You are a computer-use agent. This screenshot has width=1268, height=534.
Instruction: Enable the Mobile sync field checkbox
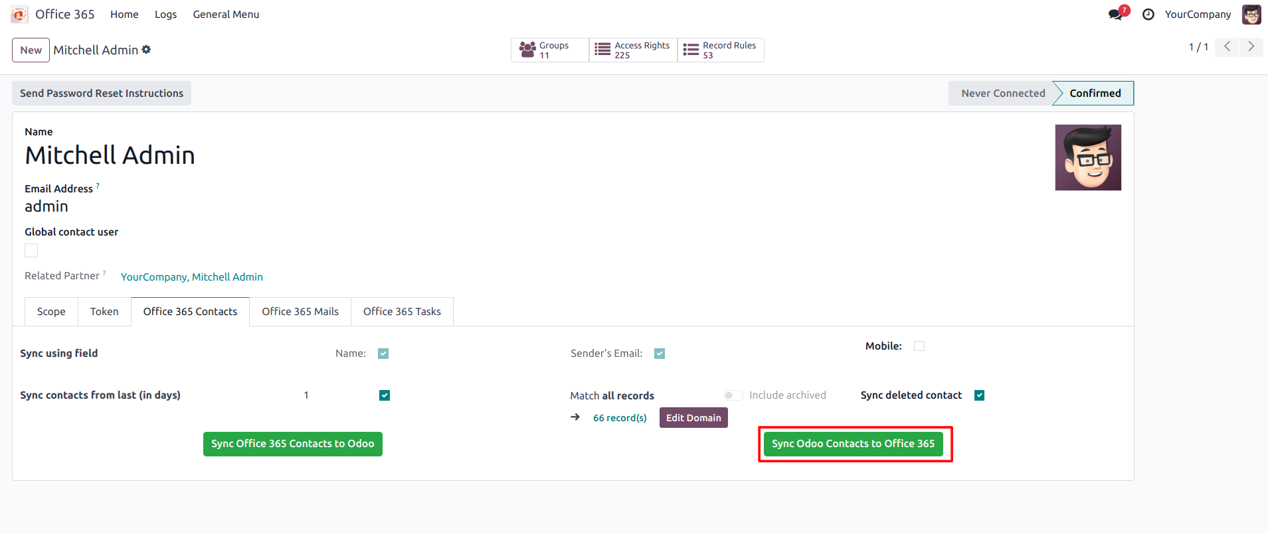pos(919,346)
